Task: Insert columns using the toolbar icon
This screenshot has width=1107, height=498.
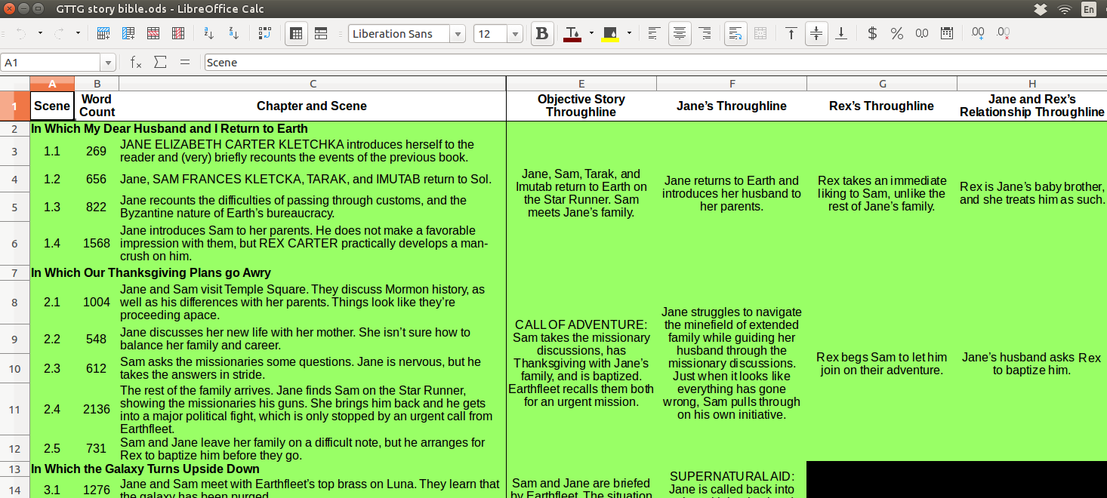Action: point(128,34)
